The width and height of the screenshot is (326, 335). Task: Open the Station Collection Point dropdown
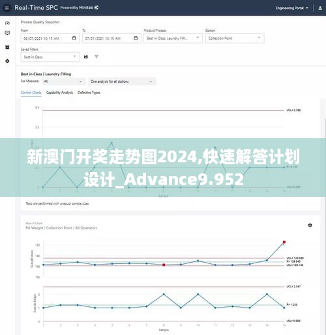[x=235, y=38]
